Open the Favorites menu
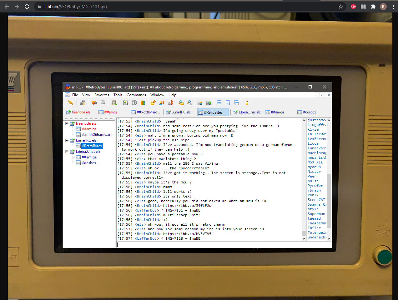Image resolution: width=398 pixels, height=300 pixels. (x=102, y=95)
